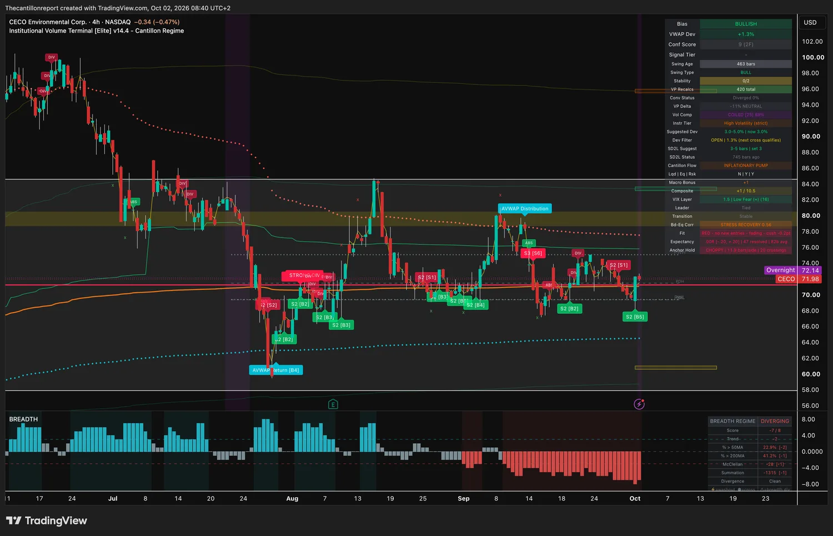The height and width of the screenshot is (536, 833).
Task: Click the Thecantillonreport created with TradingView caption
Action: (x=118, y=8)
